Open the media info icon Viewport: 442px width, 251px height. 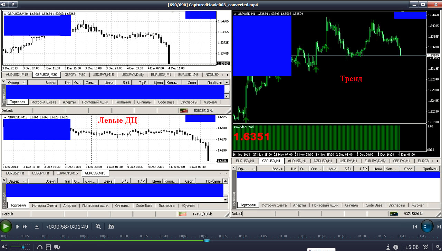(396, 247)
